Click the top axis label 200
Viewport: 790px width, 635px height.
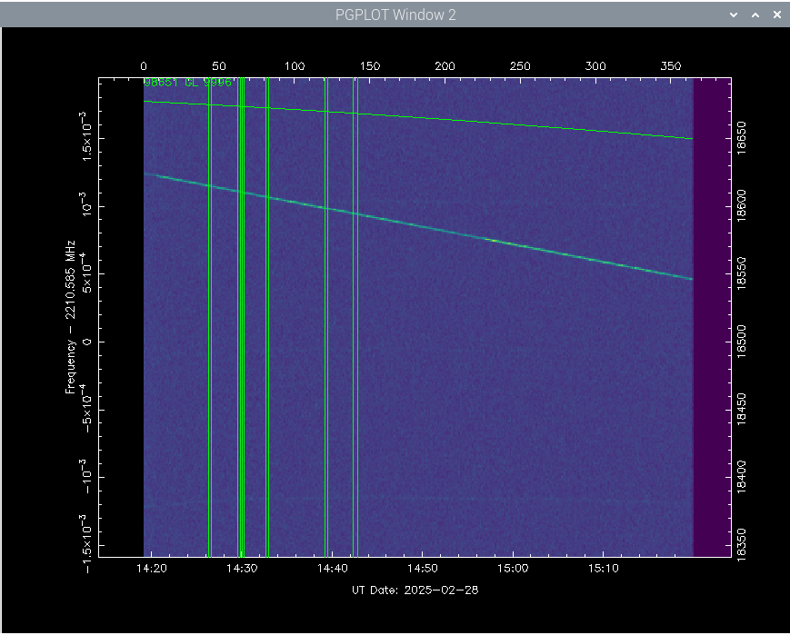[445, 66]
